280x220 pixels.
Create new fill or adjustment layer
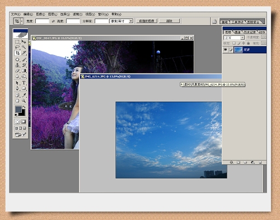tap(253, 162)
